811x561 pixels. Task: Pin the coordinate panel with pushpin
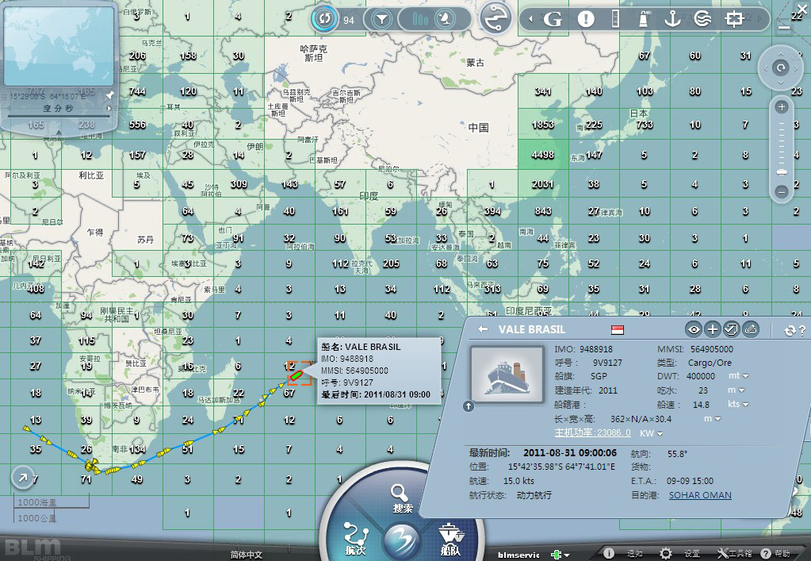(109, 95)
